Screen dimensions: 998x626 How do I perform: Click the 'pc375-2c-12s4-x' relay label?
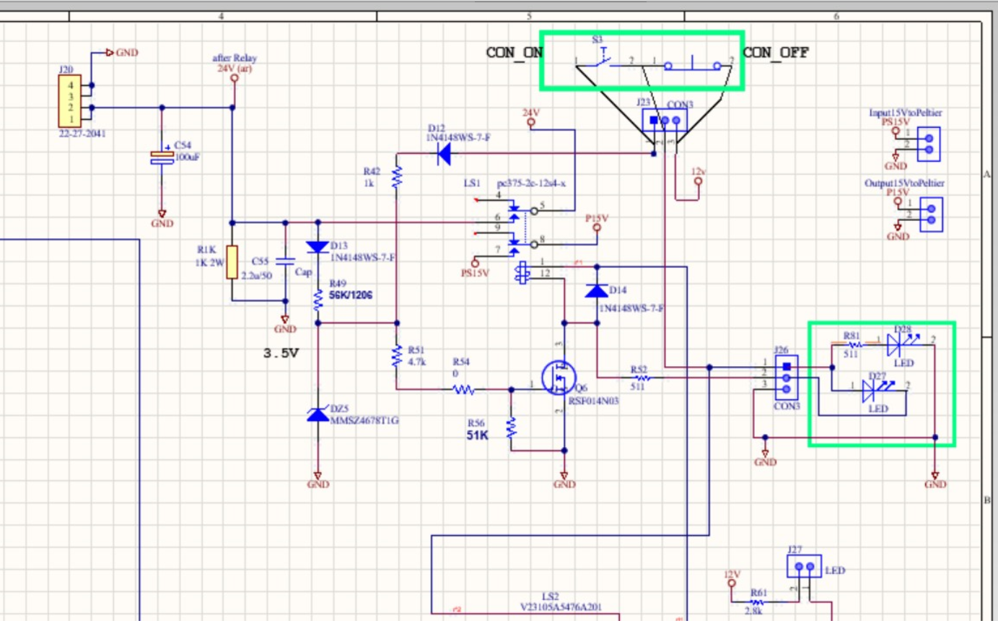pos(531,184)
